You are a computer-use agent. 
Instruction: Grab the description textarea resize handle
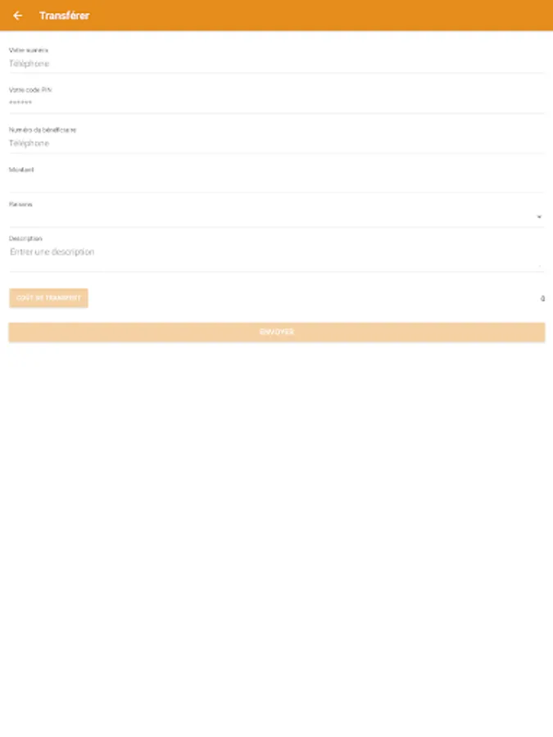click(x=541, y=266)
